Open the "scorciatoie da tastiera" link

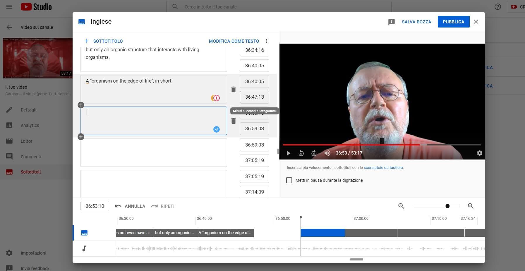[x=383, y=168]
